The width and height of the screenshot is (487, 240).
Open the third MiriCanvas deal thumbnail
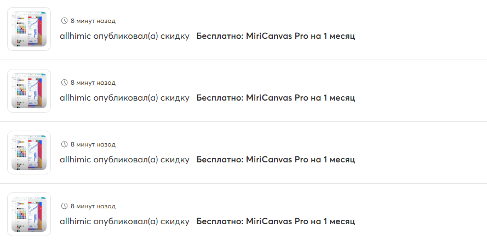point(29,153)
